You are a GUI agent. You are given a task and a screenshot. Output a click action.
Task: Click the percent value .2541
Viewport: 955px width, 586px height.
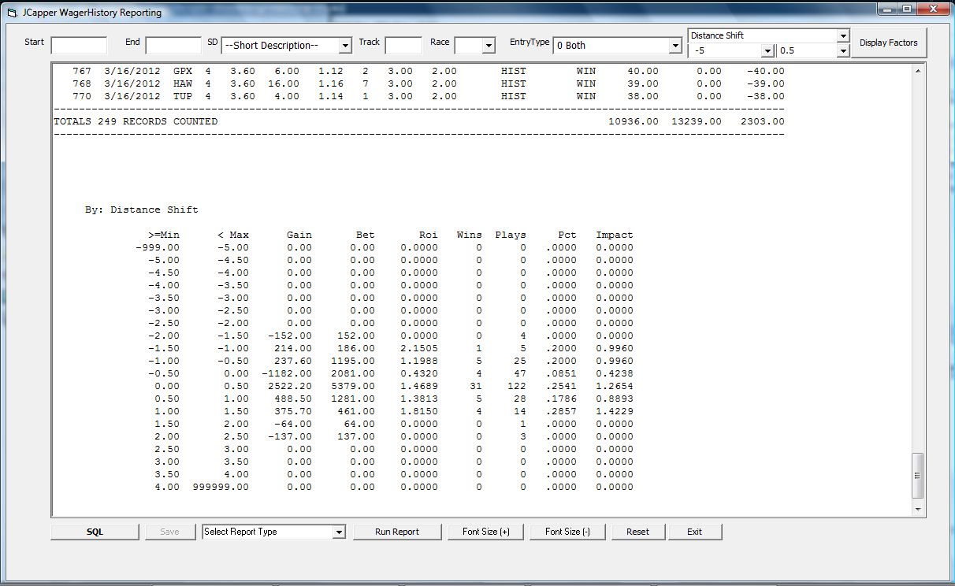click(561, 386)
